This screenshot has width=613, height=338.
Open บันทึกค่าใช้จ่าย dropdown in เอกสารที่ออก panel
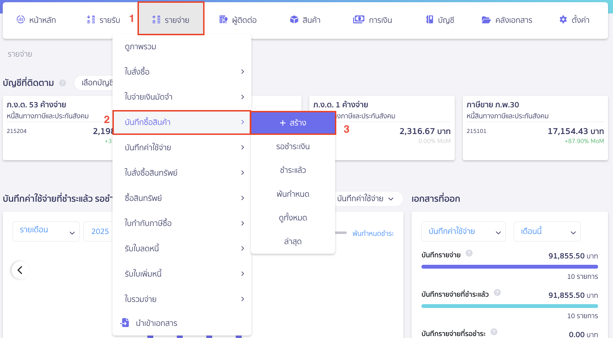point(463,231)
